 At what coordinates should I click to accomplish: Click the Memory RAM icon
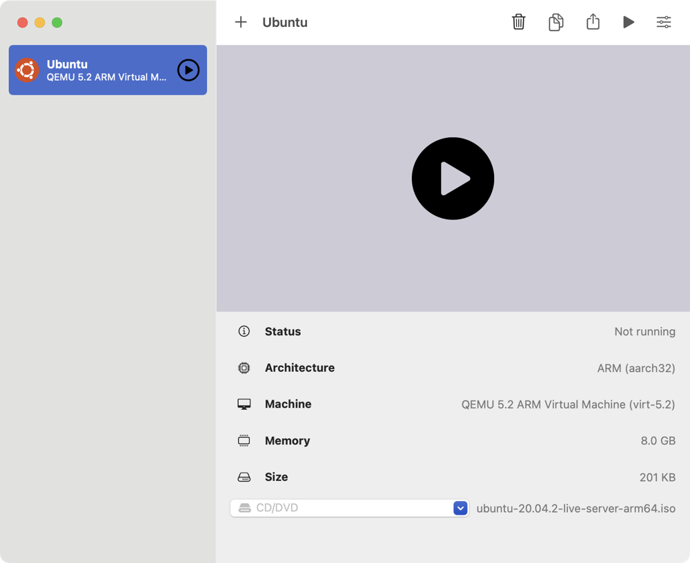[x=244, y=441]
